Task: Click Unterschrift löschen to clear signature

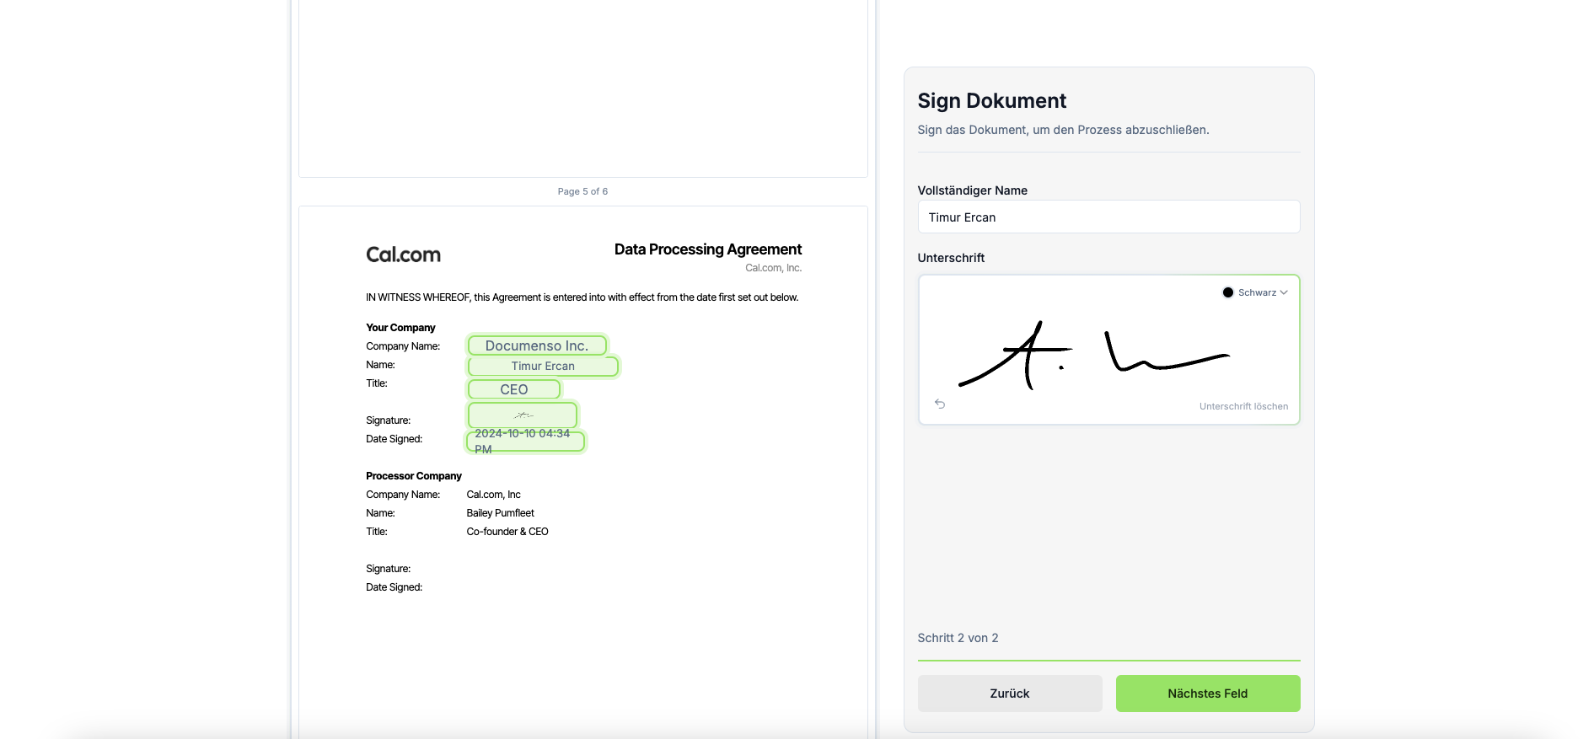Action: point(1243,406)
